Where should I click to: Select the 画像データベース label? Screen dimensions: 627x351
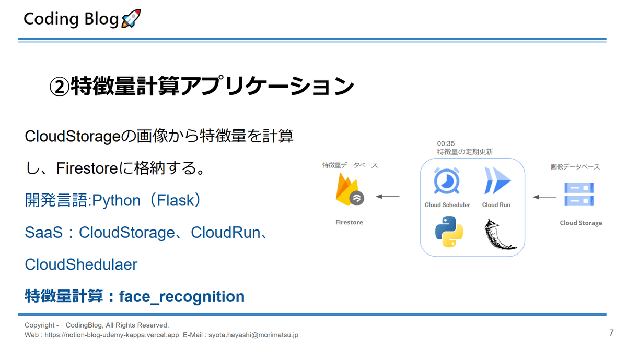tap(575, 167)
